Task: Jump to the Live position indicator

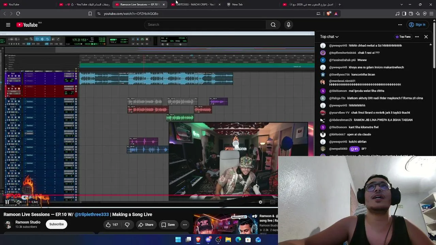Action: [33, 202]
